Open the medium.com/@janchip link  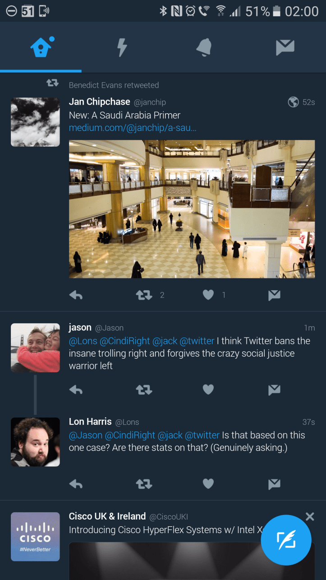(133, 128)
